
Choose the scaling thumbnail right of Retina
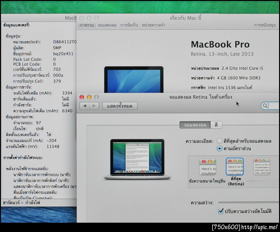(262, 167)
